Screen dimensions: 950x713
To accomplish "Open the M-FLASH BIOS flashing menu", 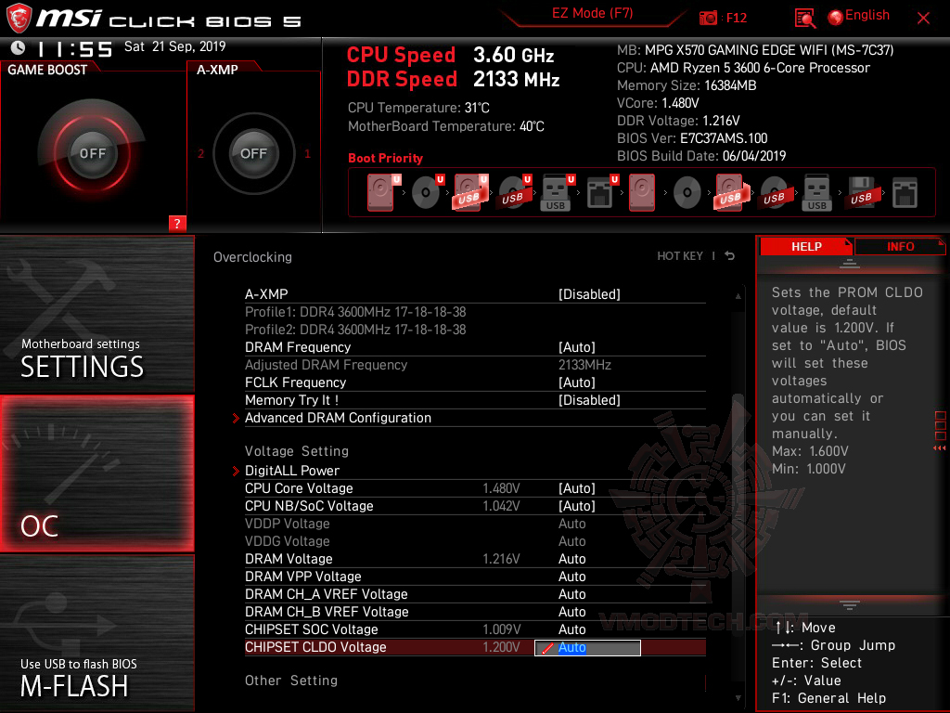I will click(x=96, y=633).
